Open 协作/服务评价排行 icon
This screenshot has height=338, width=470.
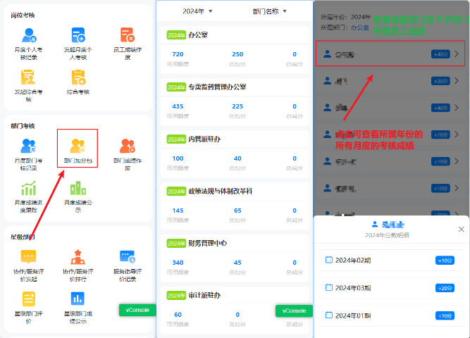click(78, 258)
